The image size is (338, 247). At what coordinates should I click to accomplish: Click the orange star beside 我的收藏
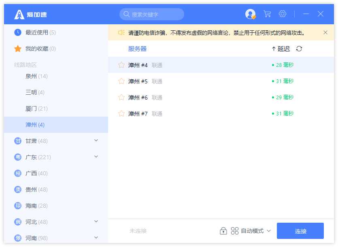(x=18, y=49)
